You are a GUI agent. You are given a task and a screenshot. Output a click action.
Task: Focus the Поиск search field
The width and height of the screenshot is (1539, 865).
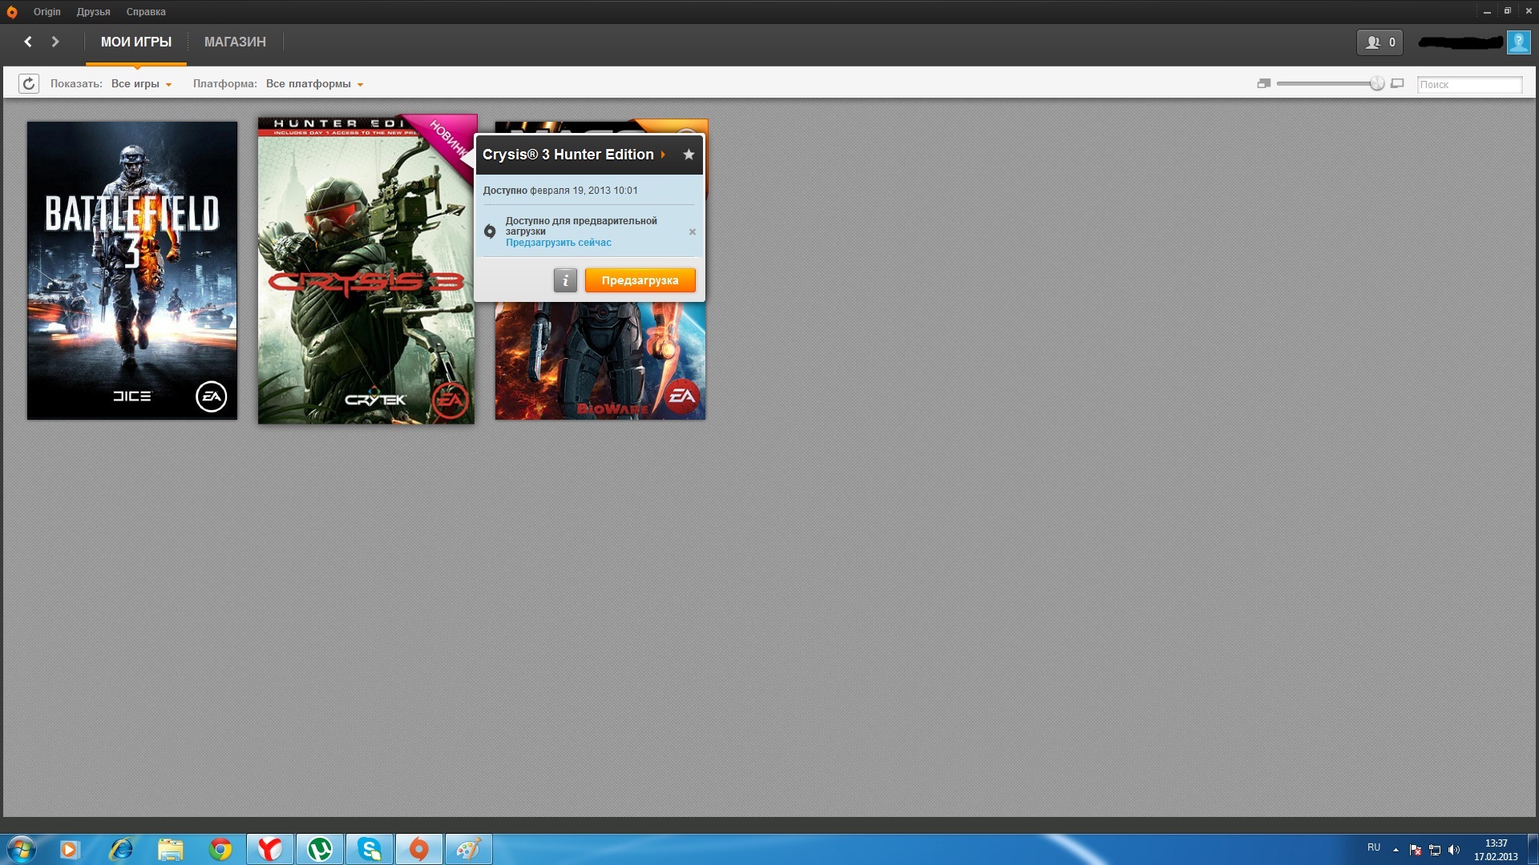[x=1469, y=84]
